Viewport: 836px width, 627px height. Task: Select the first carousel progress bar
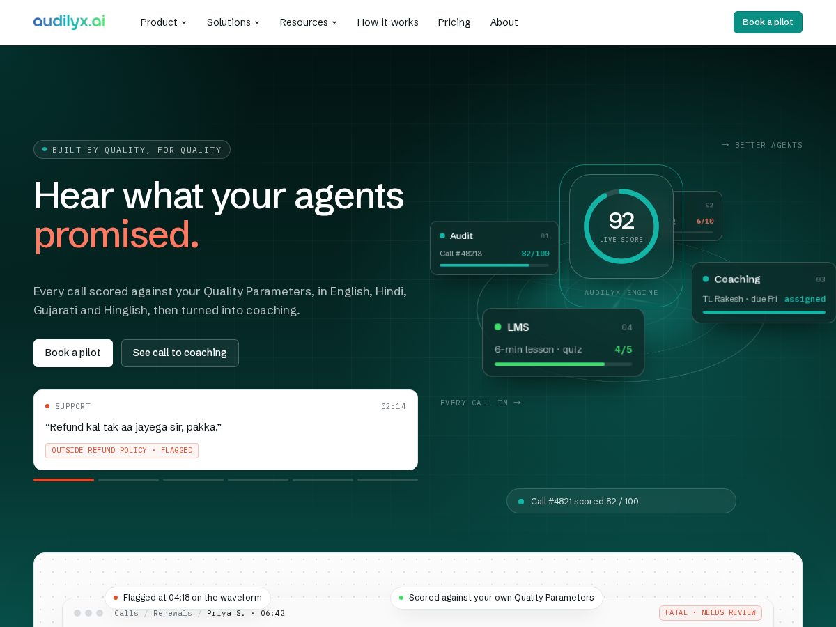coord(63,480)
